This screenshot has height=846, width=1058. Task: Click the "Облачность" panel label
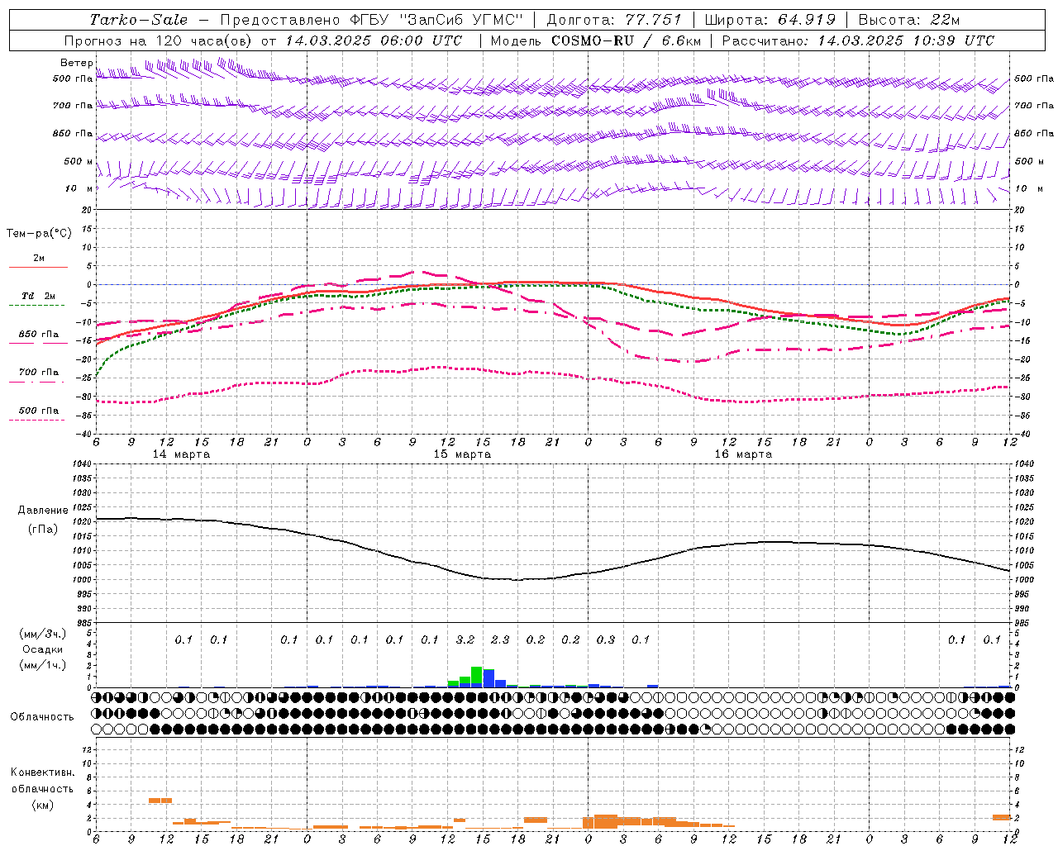pos(42,716)
